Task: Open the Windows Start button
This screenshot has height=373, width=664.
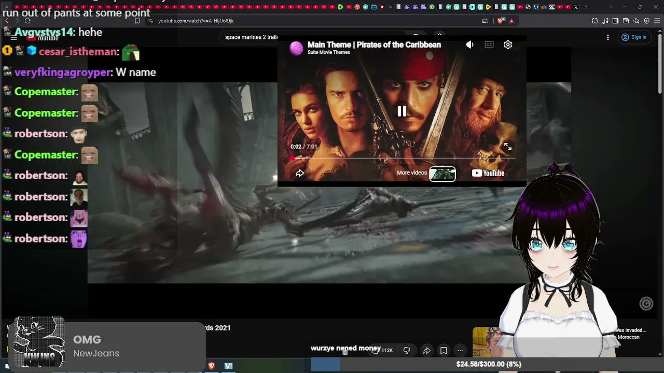Action: [7, 366]
